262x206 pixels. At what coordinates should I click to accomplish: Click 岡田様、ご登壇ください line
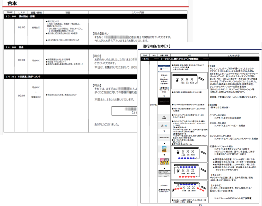coord(233,97)
